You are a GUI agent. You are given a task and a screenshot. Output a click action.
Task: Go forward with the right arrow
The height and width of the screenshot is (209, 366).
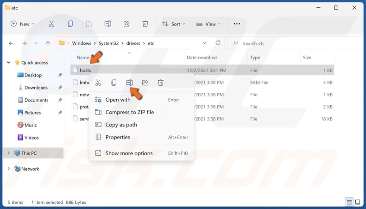24,43
